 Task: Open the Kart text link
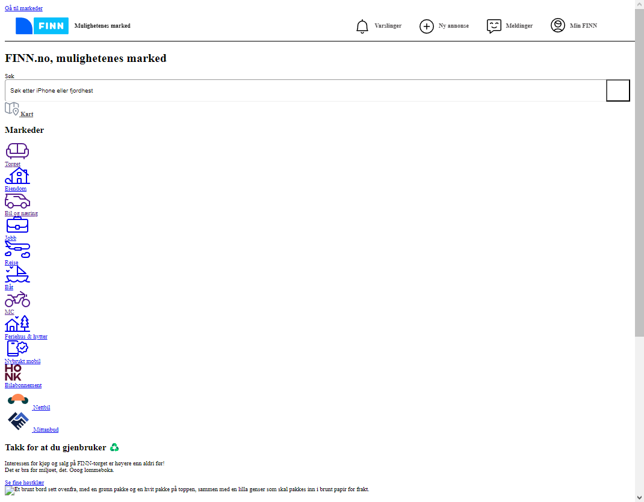pyautogui.click(x=26, y=114)
